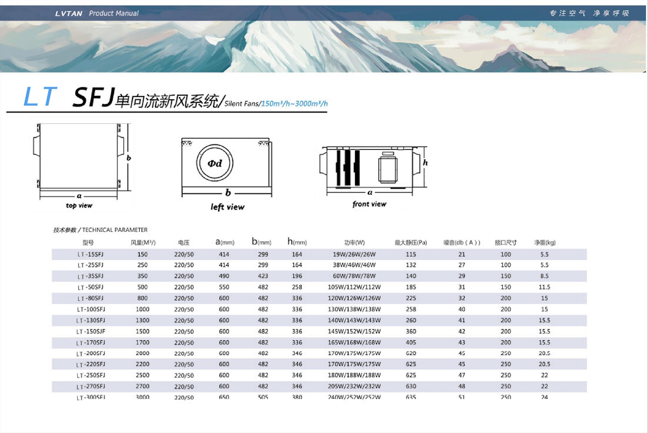
Task: Click the "165W/168W/168W" power value
Action: tap(354, 343)
